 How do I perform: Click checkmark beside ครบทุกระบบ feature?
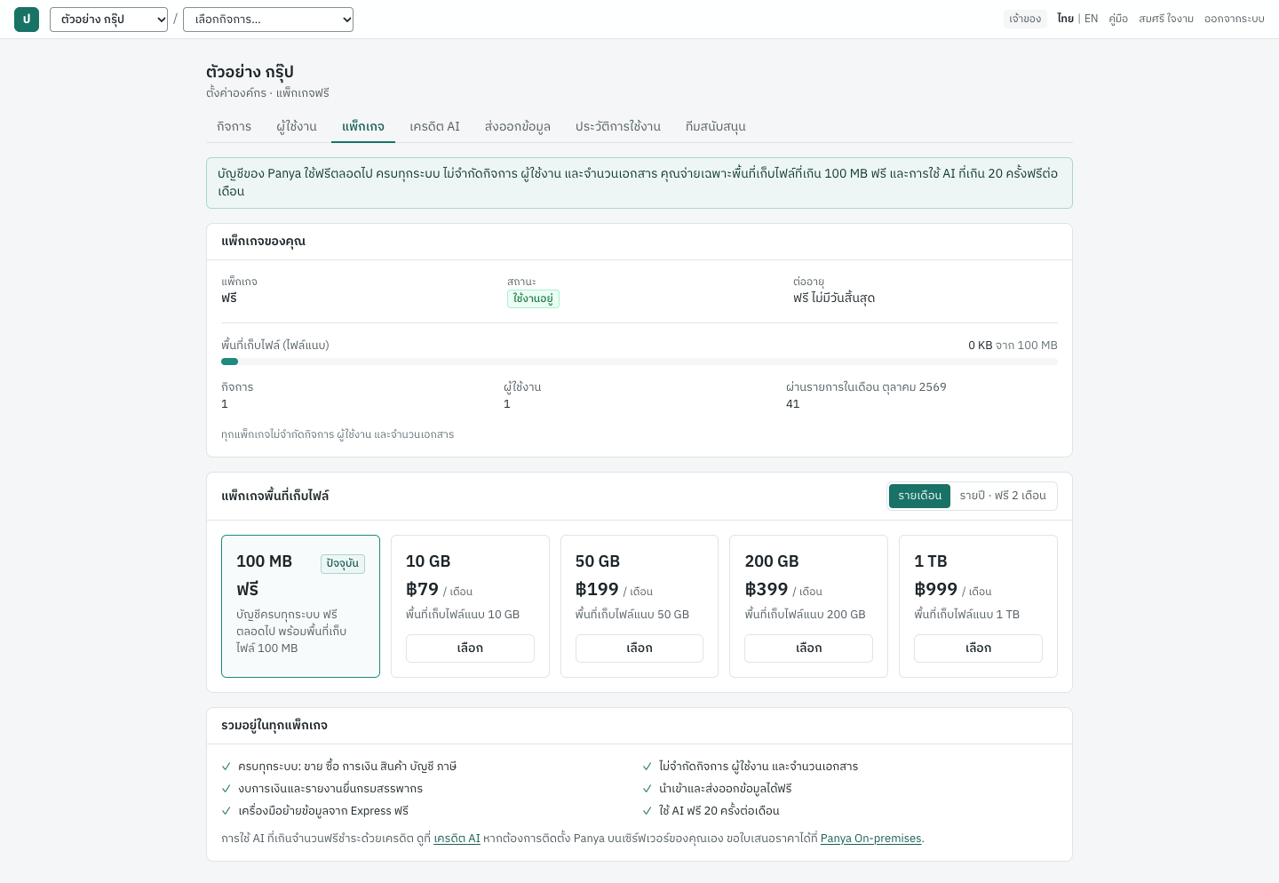tap(226, 767)
